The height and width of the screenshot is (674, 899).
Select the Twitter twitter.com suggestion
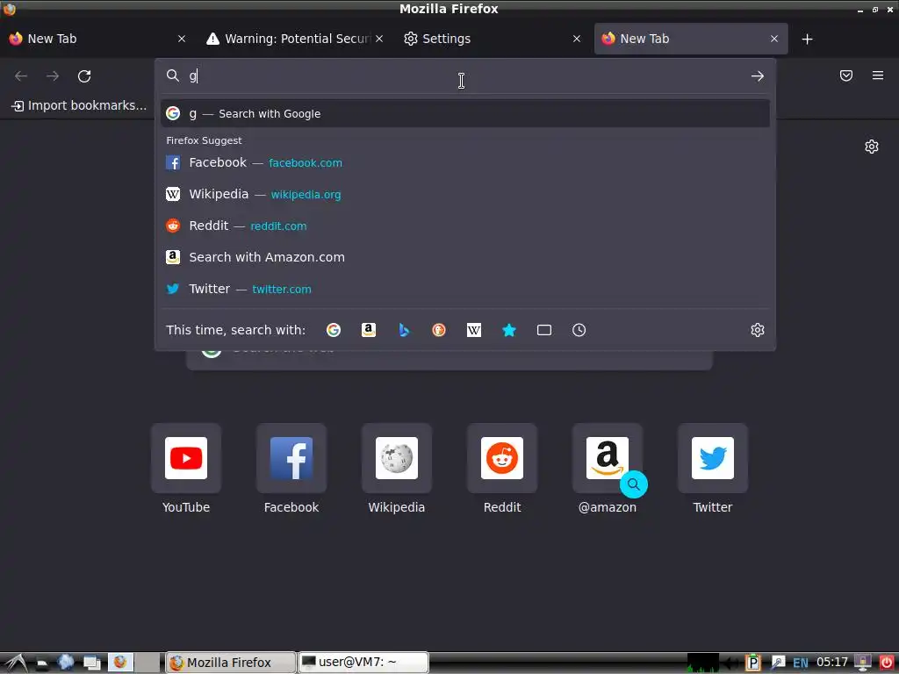pos(465,289)
